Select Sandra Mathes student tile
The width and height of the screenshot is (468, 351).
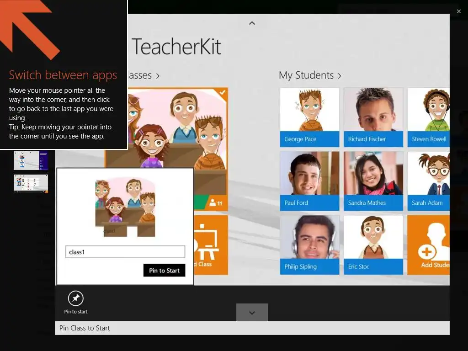[x=373, y=181]
